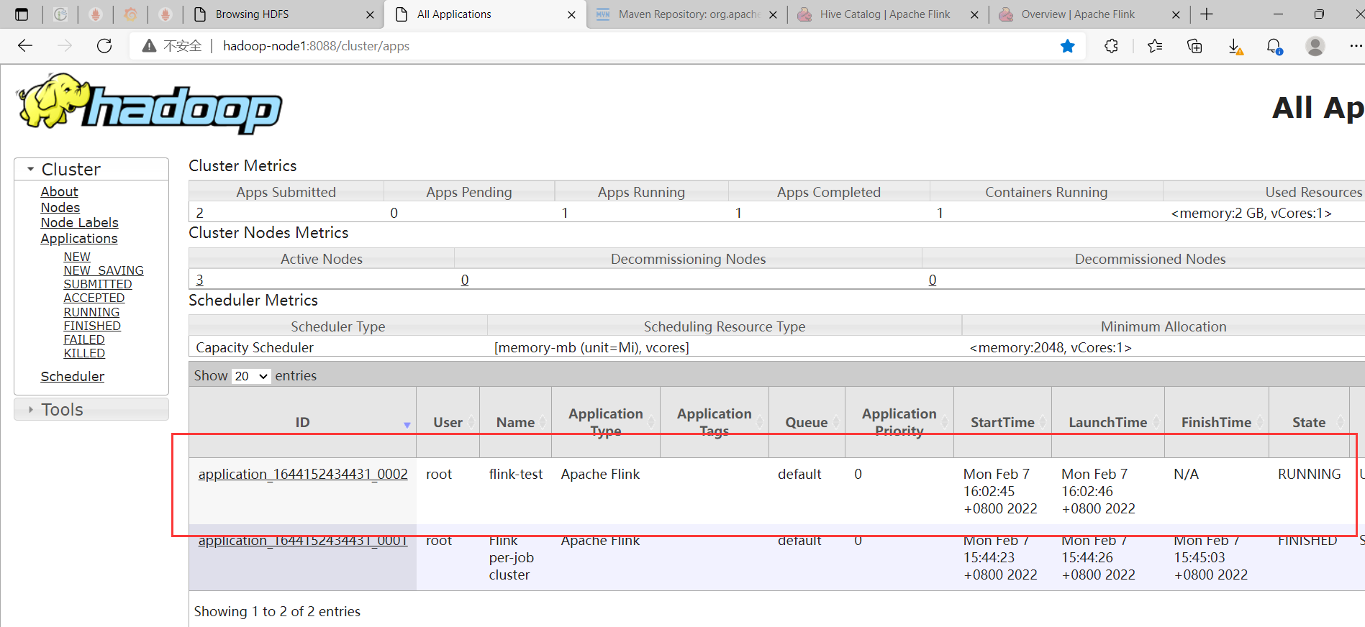
Task: Switch to Hive Catalog Apache Flink tab
Action: pos(884,14)
